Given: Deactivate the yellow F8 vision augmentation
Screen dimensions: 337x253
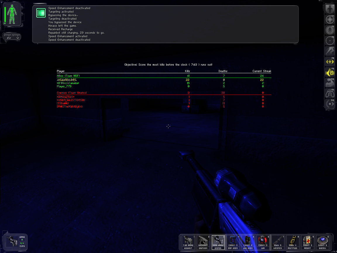Looking at the screenshot, I should 330,61.
